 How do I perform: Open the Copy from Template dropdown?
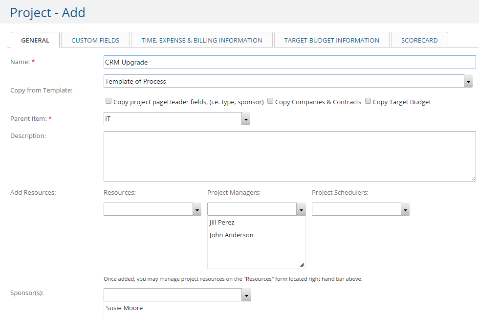(468, 81)
